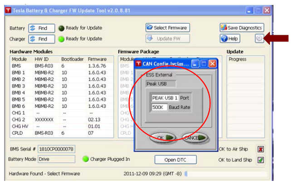Image resolution: width=293 pixels, height=185 pixels.
Task: Click the Progress column header
Action: (x=238, y=59)
